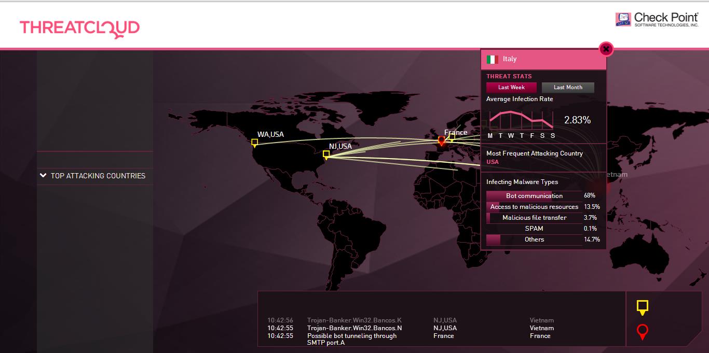Click the NJ,USA yellow attacker marker
The width and height of the screenshot is (709, 353).
pos(326,154)
